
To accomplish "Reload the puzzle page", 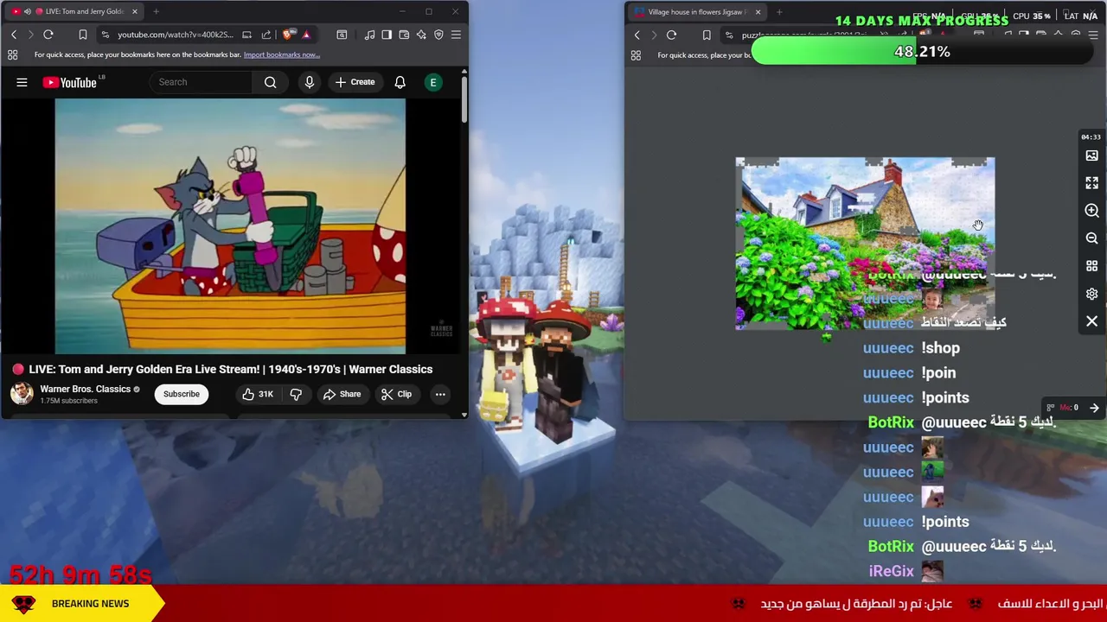I will pyautogui.click(x=671, y=35).
